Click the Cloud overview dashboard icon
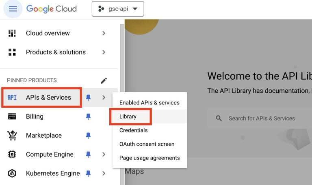 coord(12,33)
